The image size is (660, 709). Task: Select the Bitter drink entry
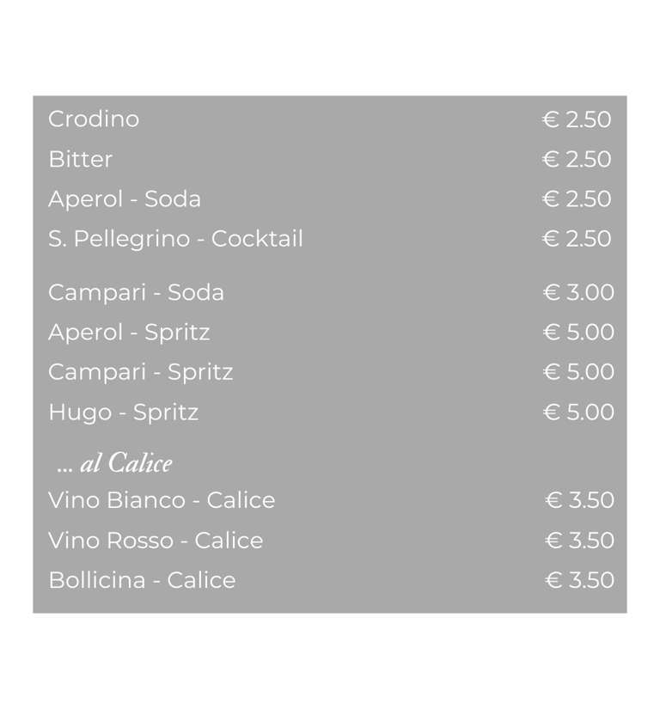(x=81, y=159)
